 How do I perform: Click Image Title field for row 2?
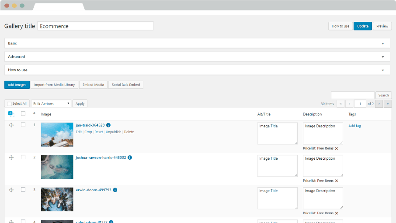point(278,166)
